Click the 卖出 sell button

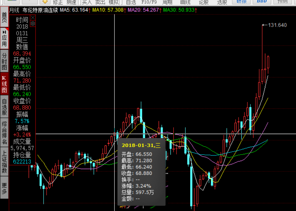point(100,2)
